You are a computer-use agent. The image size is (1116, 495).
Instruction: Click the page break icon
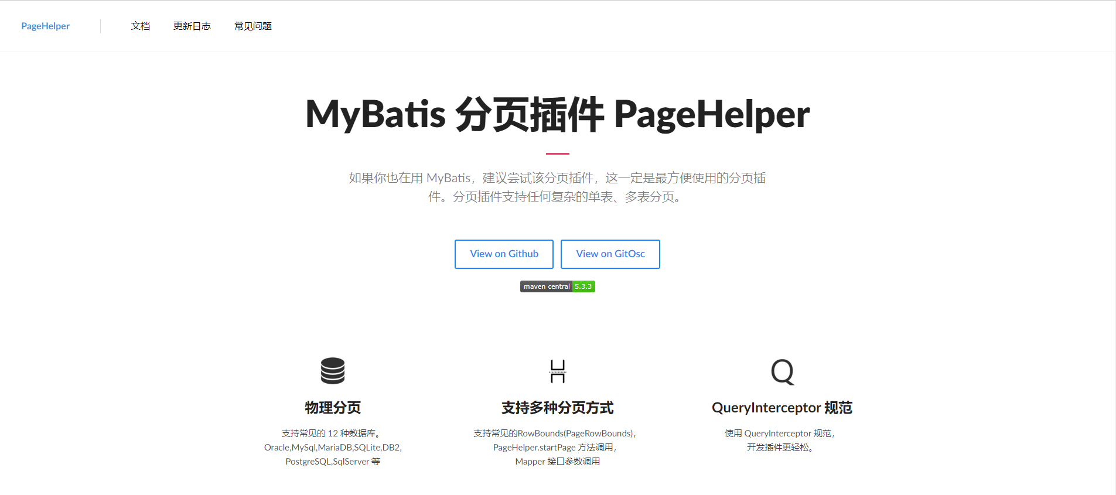point(558,371)
